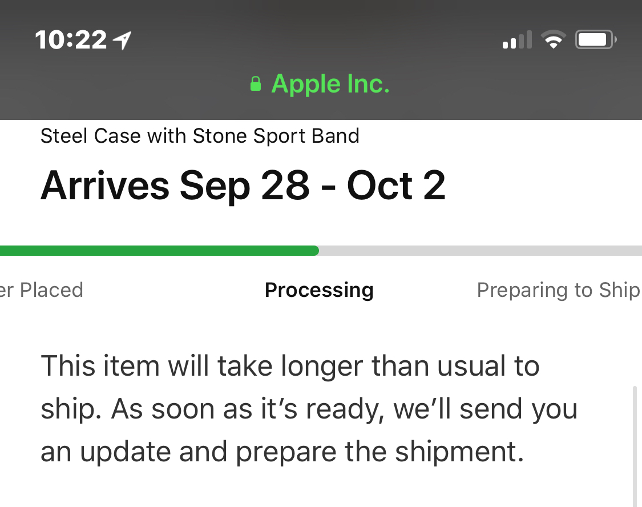Tap the Wi-Fi status icon
This screenshot has width=642, height=507.
pyautogui.click(x=553, y=40)
